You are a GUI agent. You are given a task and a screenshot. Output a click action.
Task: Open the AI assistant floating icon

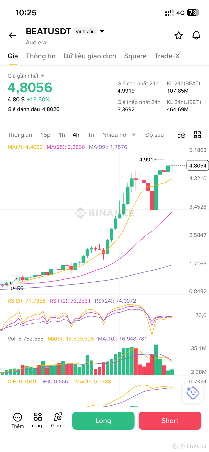[x=193, y=393]
